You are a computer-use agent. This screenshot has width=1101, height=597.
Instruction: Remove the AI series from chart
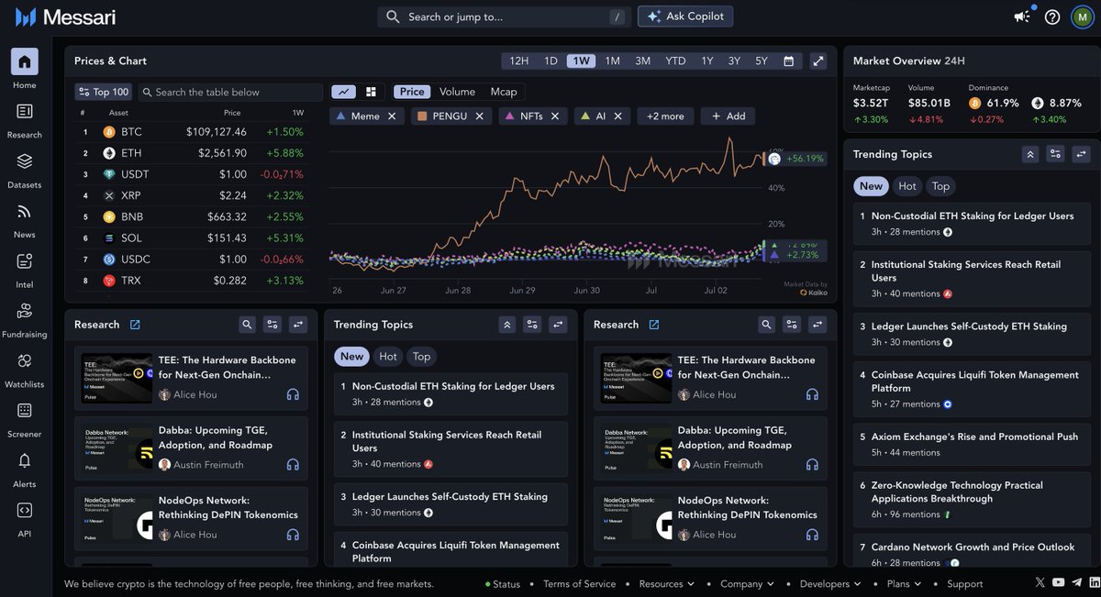[618, 116]
